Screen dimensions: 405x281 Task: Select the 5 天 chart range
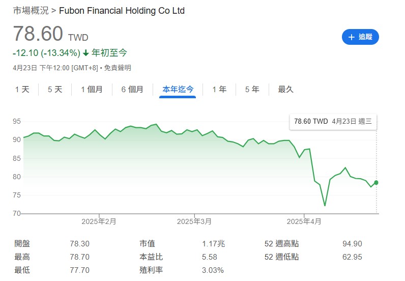pyautogui.click(x=55, y=90)
